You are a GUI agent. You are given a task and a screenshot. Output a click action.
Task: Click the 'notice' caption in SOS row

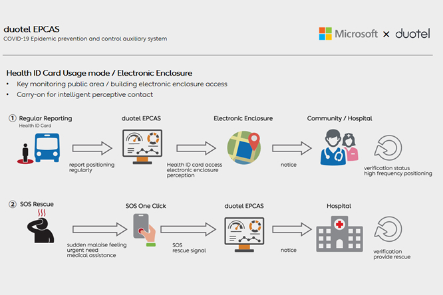pos(289,250)
